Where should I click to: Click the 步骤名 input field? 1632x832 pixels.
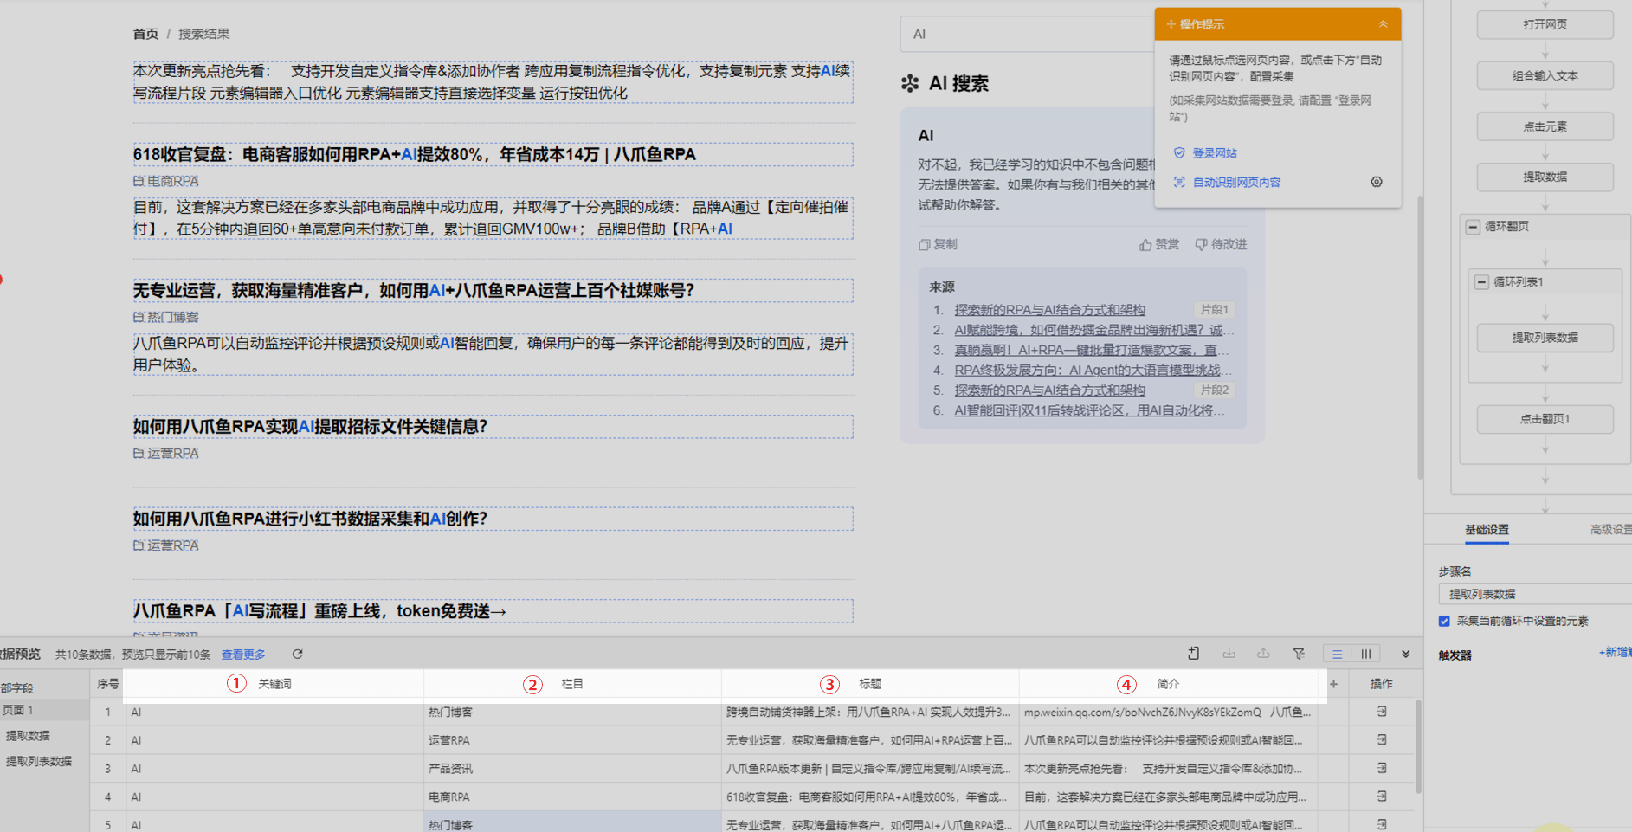tap(1535, 594)
